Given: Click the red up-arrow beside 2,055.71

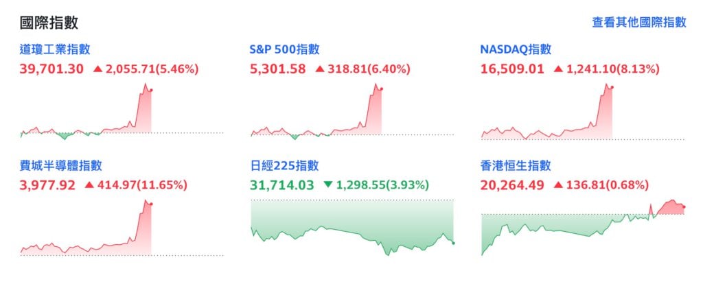Looking at the screenshot, I should (x=97, y=69).
